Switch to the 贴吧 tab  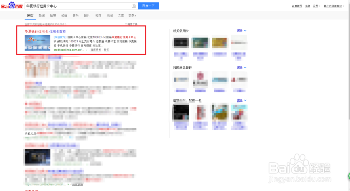[53, 16]
